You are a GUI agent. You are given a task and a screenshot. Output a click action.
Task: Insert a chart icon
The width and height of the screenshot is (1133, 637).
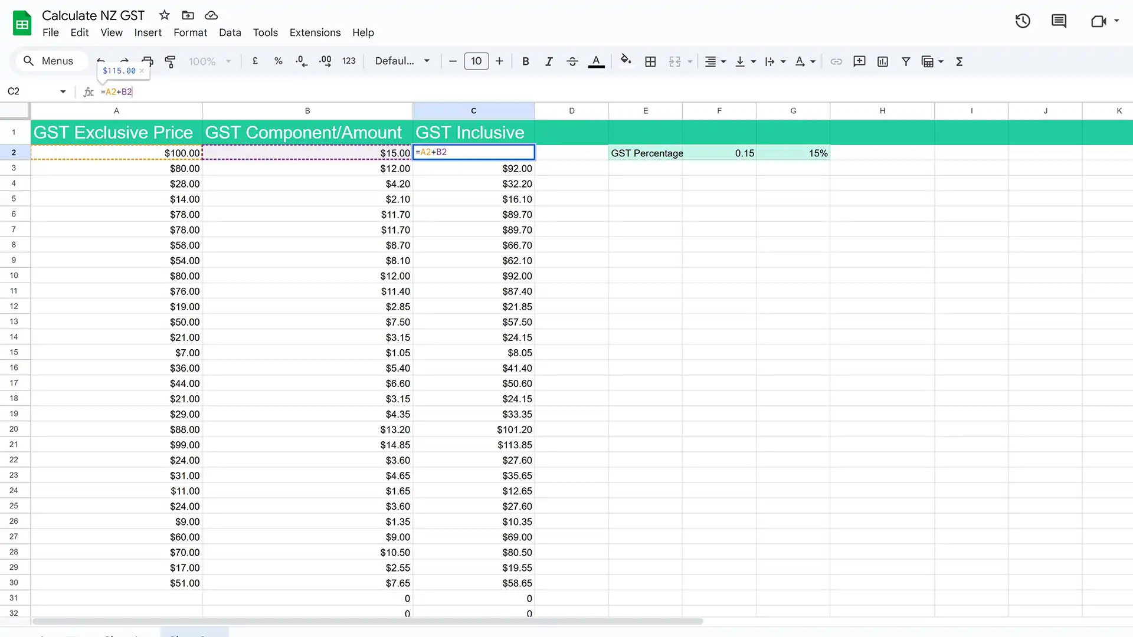click(x=883, y=61)
